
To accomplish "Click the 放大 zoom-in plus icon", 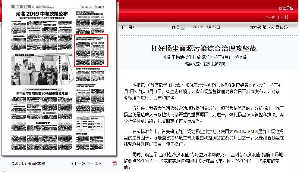I will pos(259,27).
